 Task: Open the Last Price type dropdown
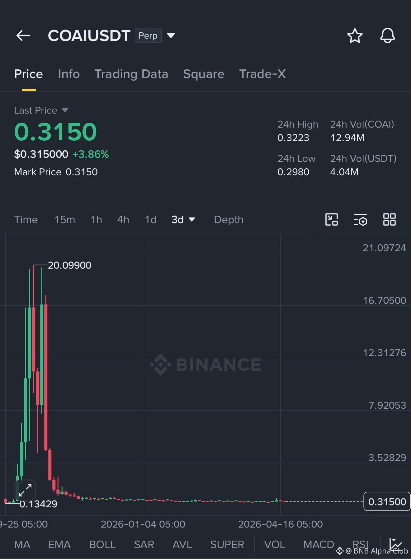65,110
